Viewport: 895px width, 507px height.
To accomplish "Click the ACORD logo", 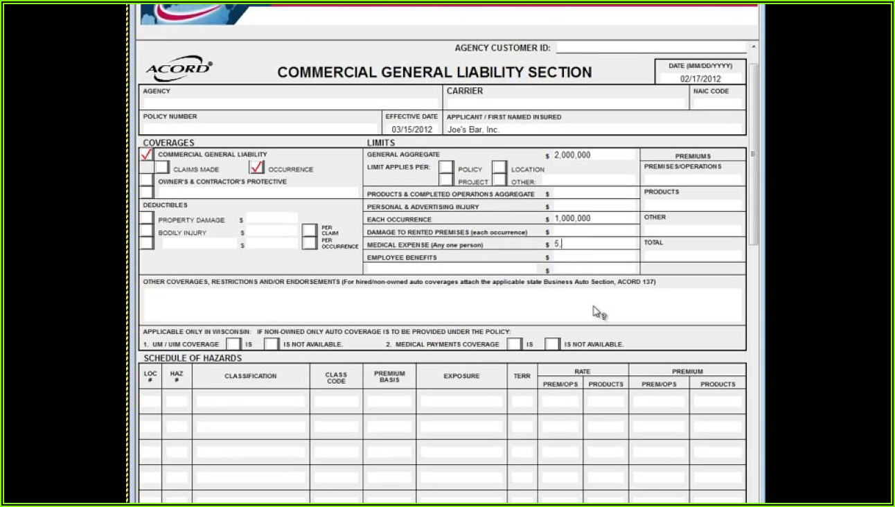I will [x=179, y=69].
